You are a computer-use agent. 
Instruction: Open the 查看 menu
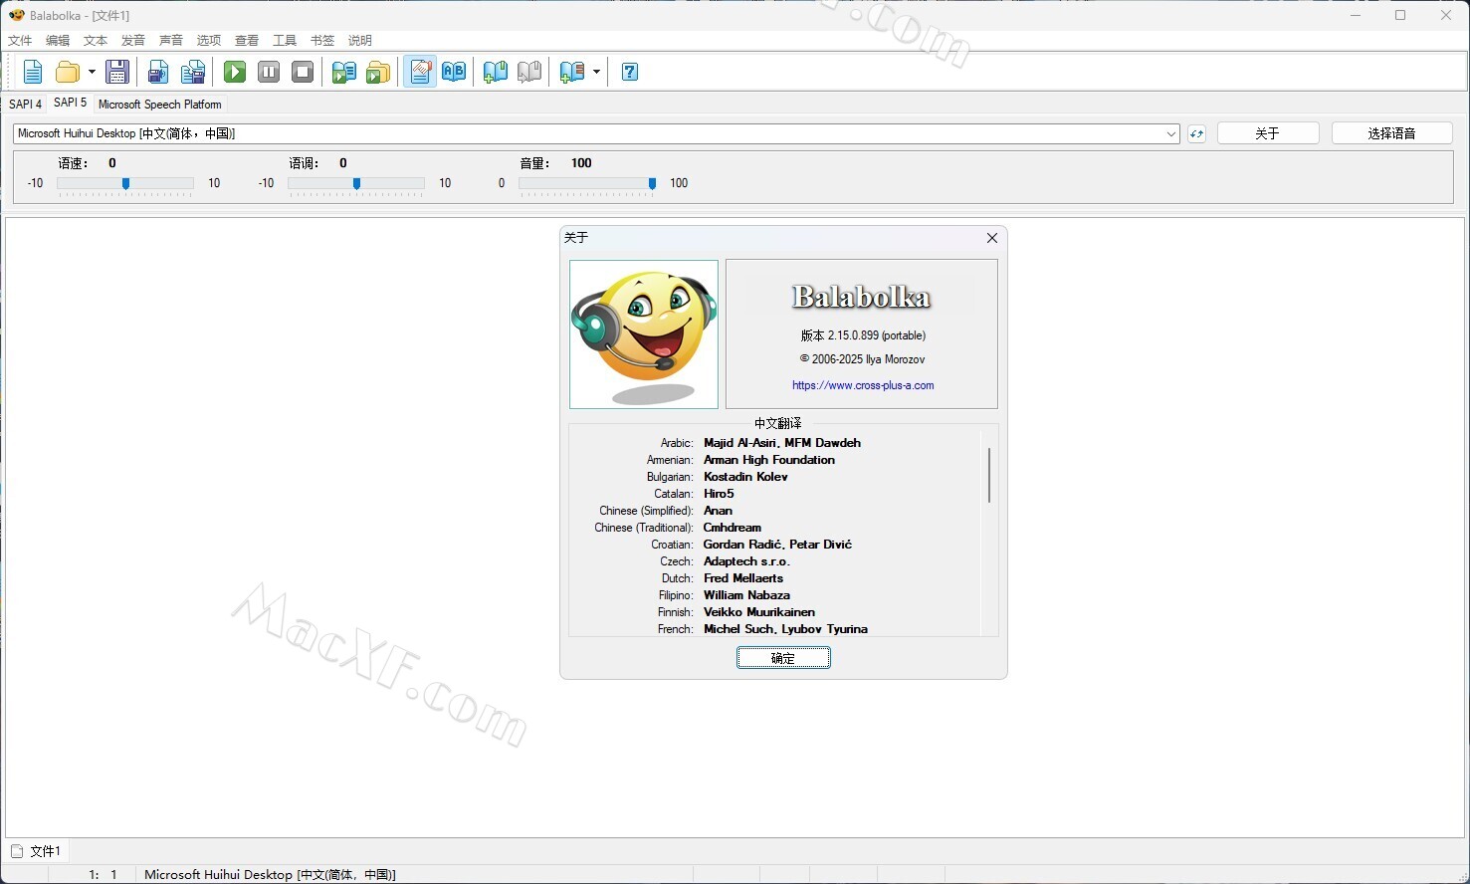[247, 41]
